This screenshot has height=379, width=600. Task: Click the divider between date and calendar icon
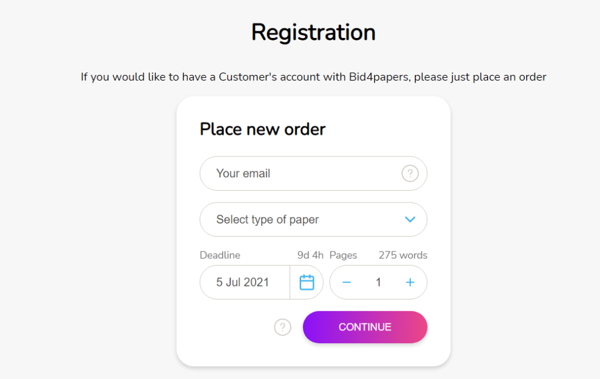(289, 282)
